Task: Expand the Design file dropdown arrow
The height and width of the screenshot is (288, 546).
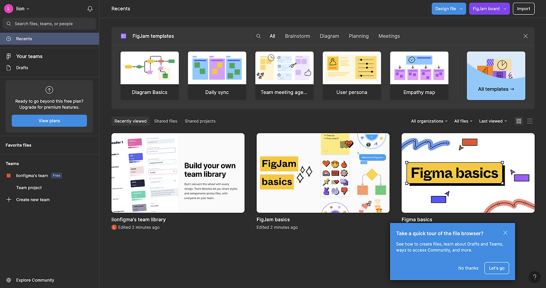Action: pos(462,9)
